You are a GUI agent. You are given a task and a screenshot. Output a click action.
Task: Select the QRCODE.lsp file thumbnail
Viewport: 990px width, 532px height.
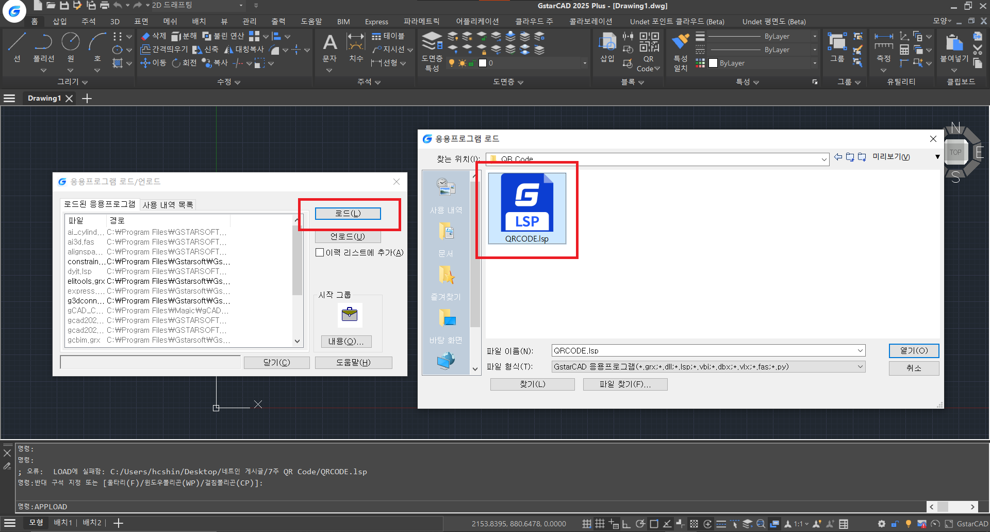coord(527,208)
